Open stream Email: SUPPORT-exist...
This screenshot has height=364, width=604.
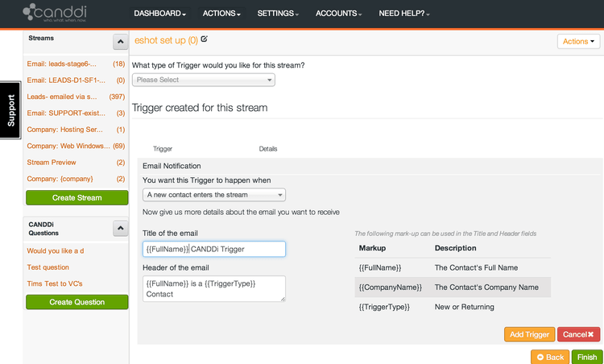tap(66, 114)
